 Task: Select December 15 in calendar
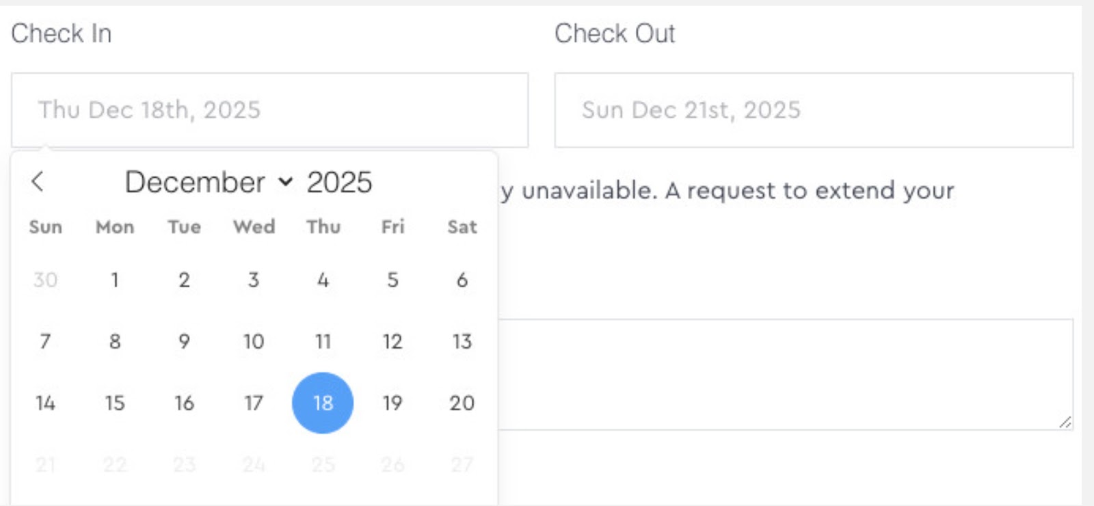[x=115, y=403]
